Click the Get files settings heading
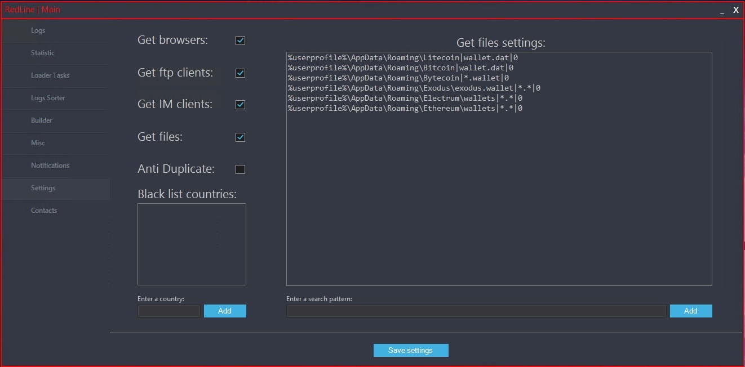 501,43
